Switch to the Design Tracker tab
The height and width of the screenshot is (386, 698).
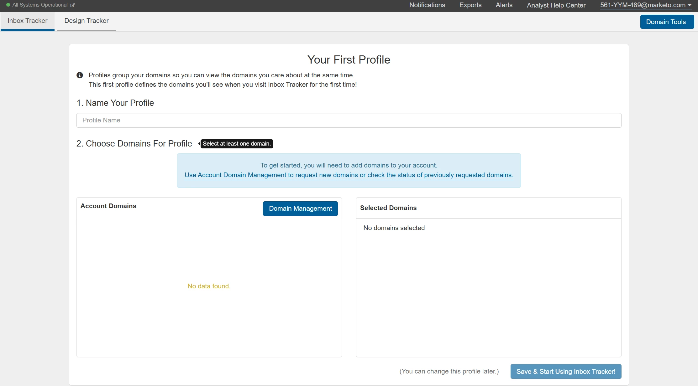tap(87, 21)
